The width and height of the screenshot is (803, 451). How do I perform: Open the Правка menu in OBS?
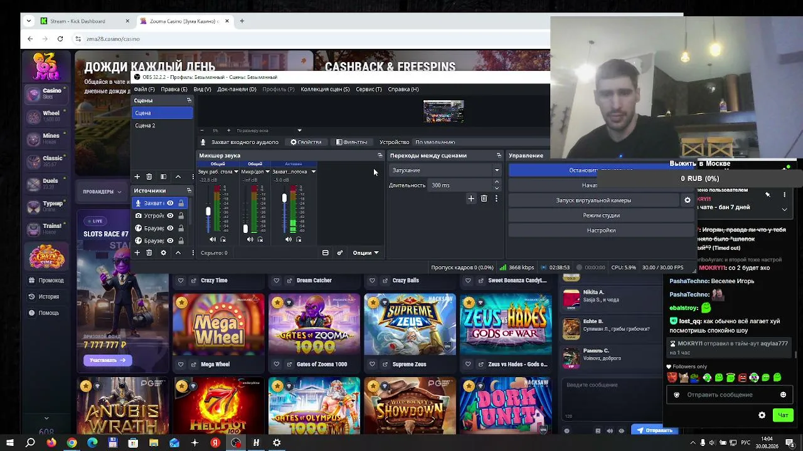tap(174, 89)
